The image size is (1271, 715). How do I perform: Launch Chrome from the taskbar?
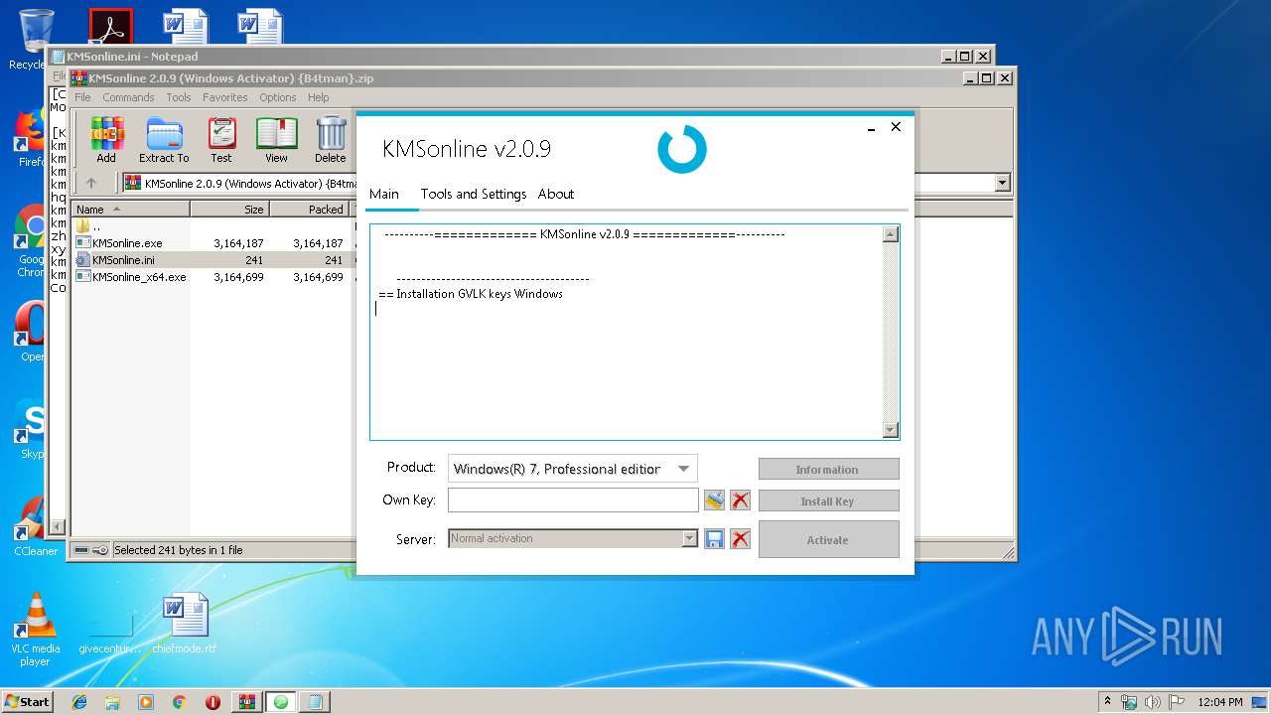click(179, 702)
